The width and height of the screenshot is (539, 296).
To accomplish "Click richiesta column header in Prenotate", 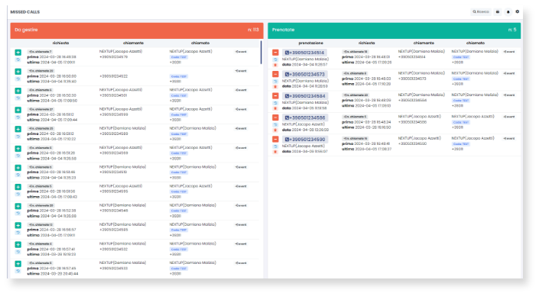I will [x=366, y=43].
